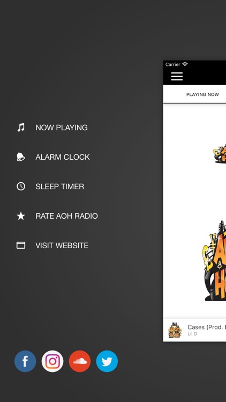This screenshot has width=226, height=402.
Task: Click the website browser window icon
Action: pos(21,245)
